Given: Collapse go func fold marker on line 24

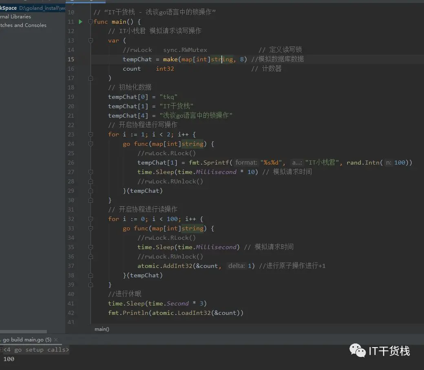Looking at the screenshot, I should tap(91, 144).
